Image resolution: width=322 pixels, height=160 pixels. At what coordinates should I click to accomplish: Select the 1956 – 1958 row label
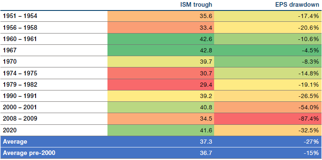pos(20,27)
